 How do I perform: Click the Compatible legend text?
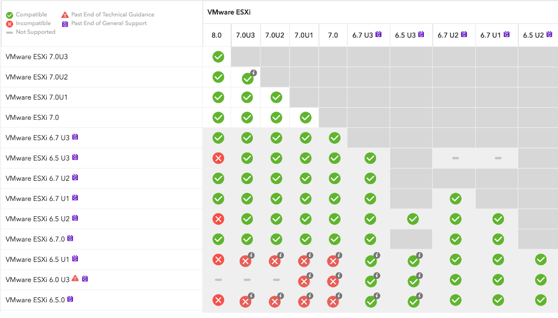click(31, 15)
